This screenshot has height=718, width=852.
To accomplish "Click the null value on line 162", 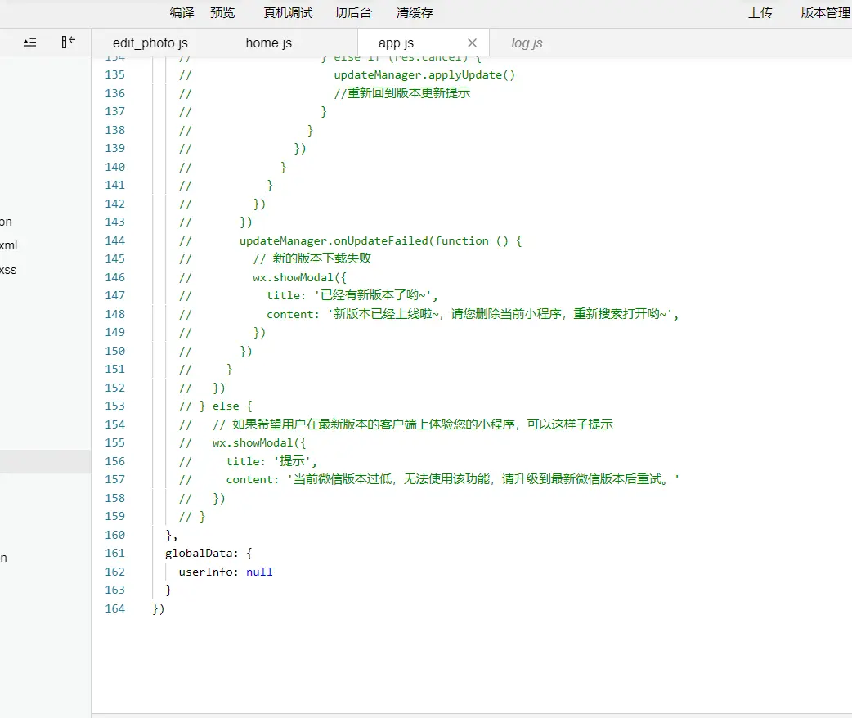I will click(x=259, y=572).
